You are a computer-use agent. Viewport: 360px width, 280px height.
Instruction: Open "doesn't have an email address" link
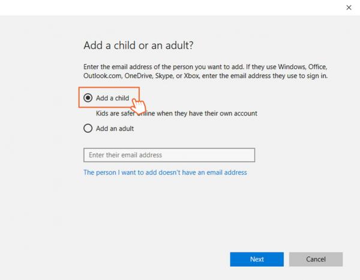point(165,172)
